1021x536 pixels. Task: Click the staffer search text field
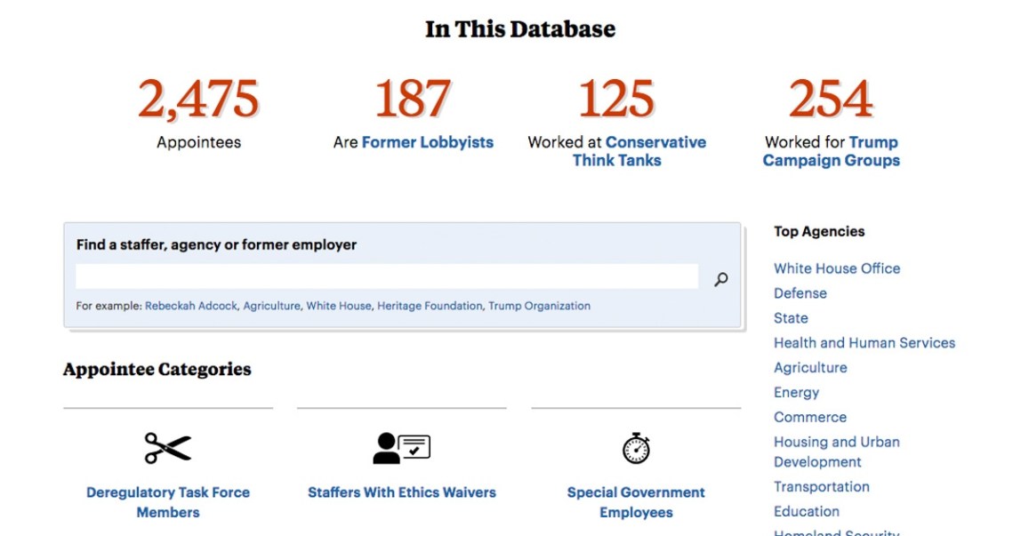387,277
